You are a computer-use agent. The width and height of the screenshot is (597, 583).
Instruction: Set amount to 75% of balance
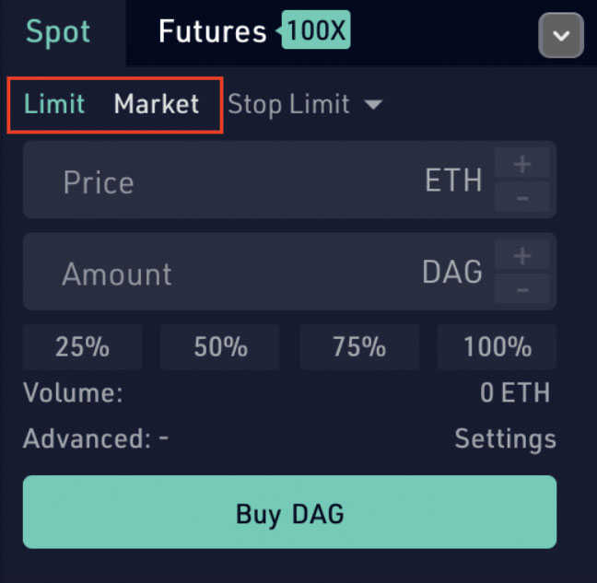[358, 347]
